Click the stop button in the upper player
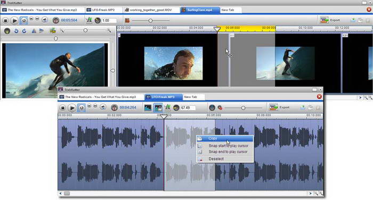The height and width of the screenshot is (200, 373). (5, 21)
